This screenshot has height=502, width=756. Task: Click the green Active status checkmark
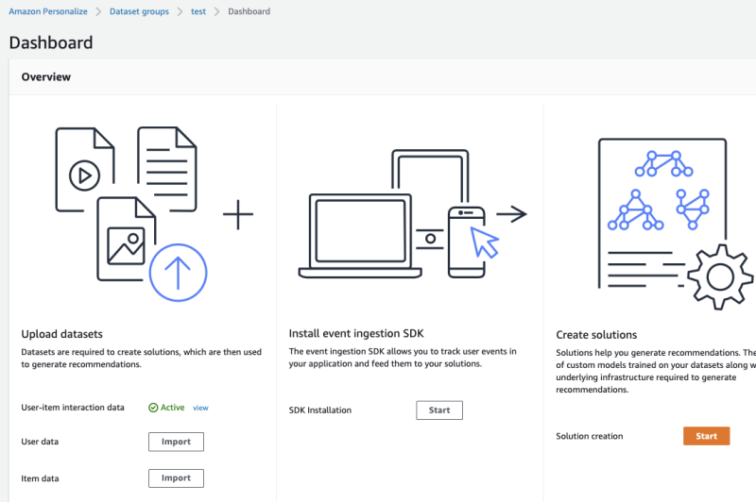153,408
